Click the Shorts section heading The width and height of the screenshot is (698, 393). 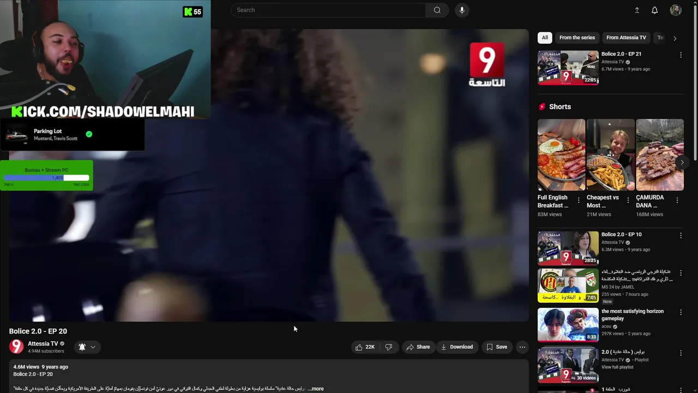tap(560, 107)
